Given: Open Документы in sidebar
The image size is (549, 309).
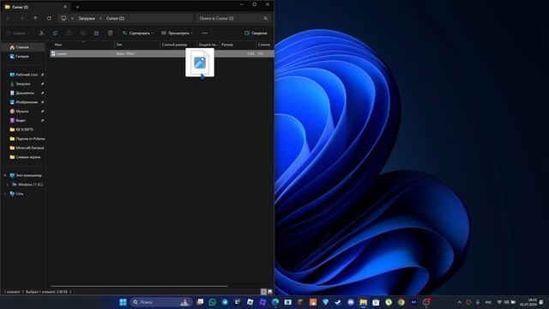Looking at the screenshot, I should [x=23, y=93].
